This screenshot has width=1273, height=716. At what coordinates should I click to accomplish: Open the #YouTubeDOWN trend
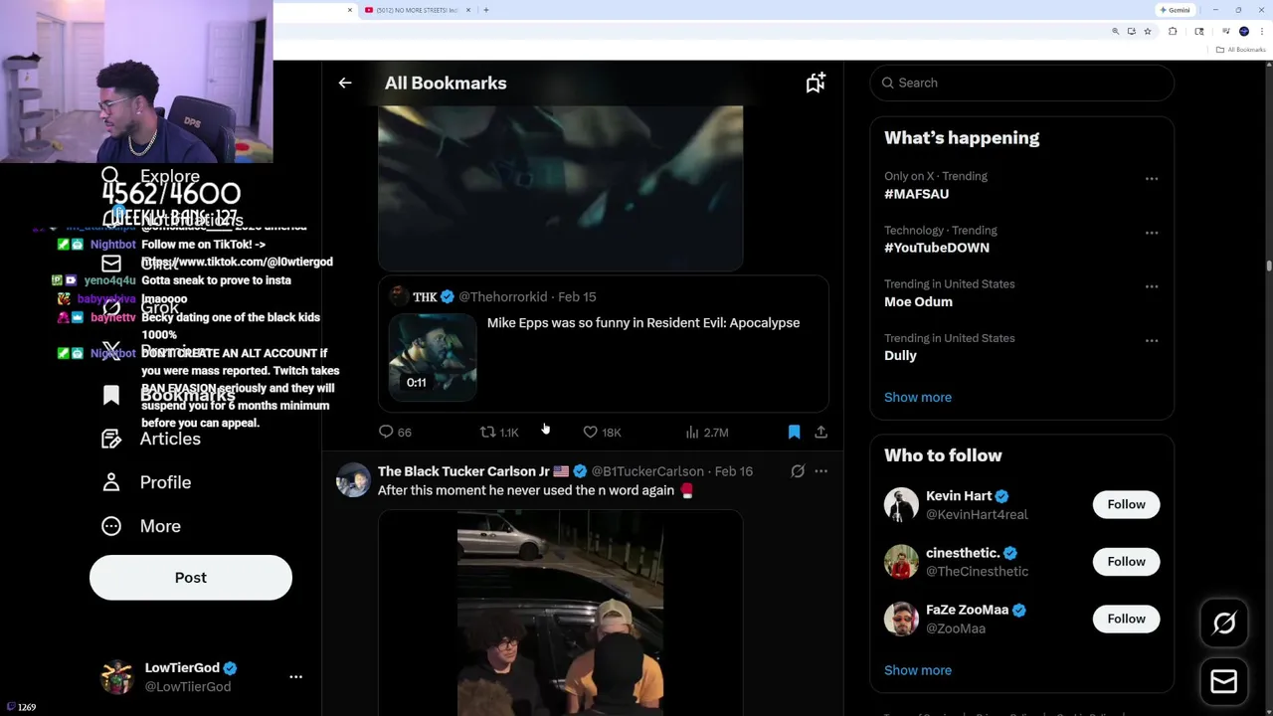pos(937,248)
